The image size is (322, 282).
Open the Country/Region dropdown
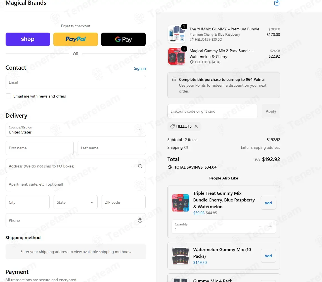tap(76, 130)
